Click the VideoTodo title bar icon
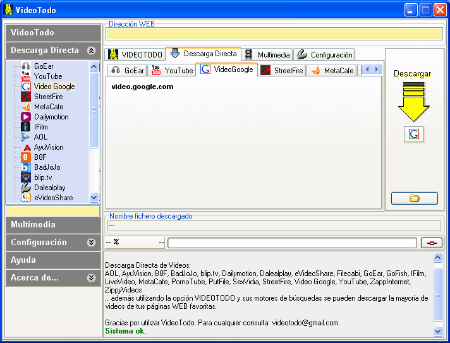 9,9
